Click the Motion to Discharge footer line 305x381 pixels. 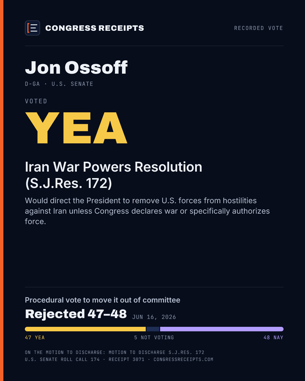click(x=114, y=352)
